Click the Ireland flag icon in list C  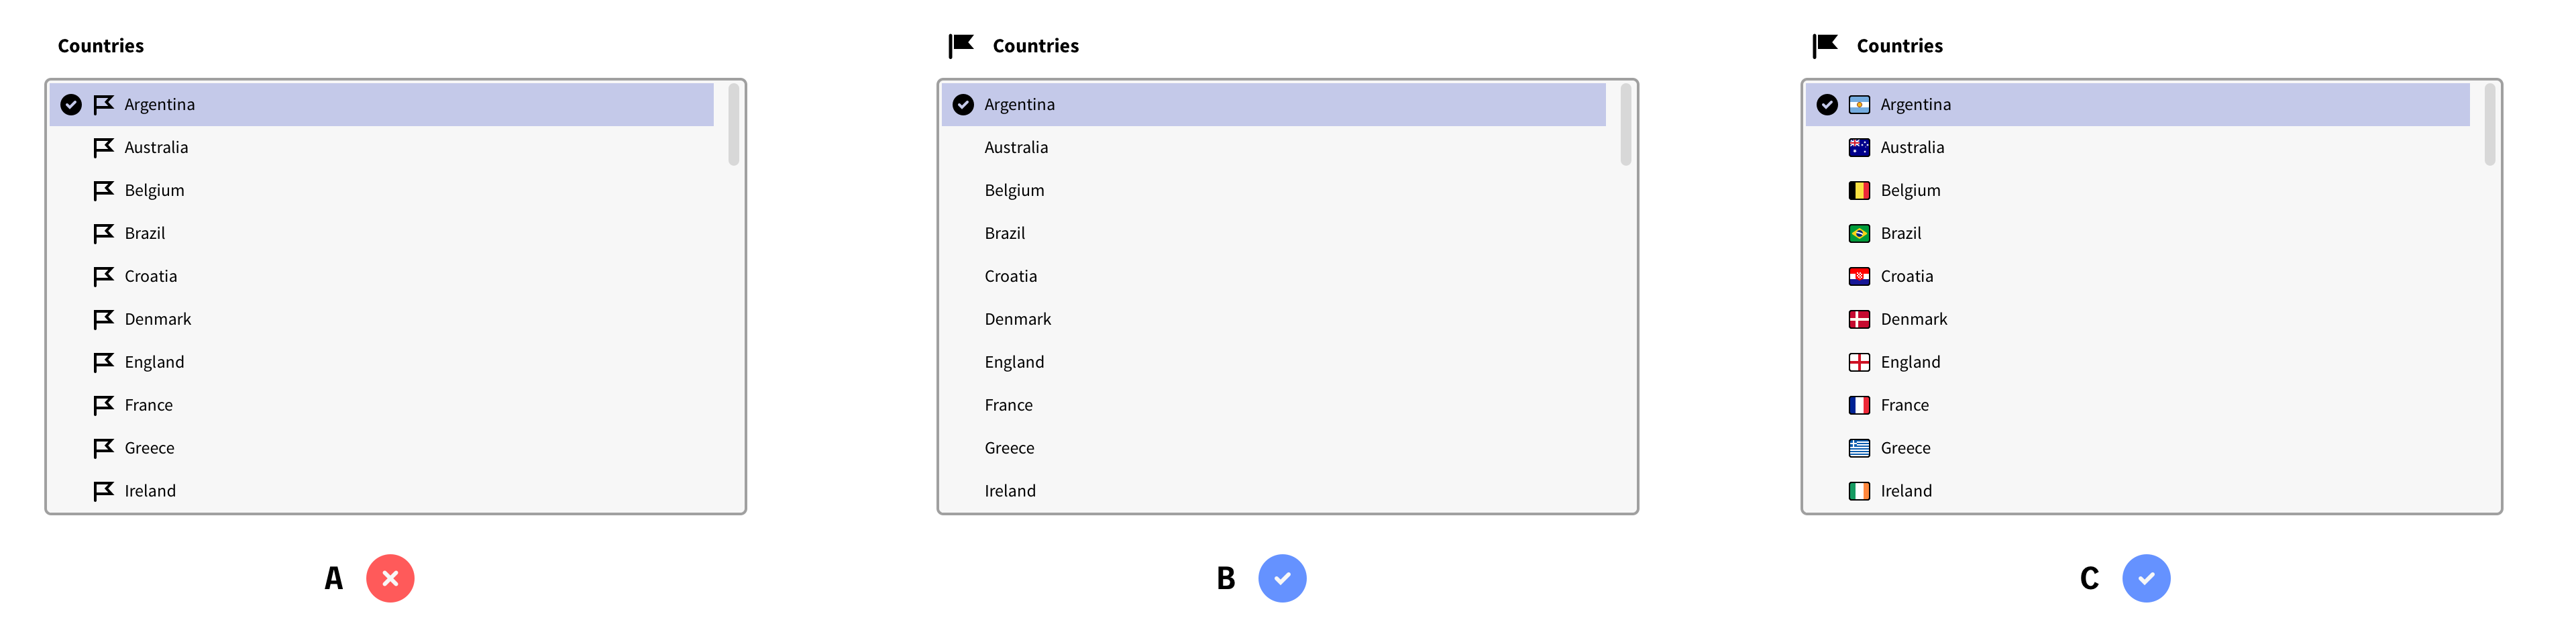tap(1859, 492)
